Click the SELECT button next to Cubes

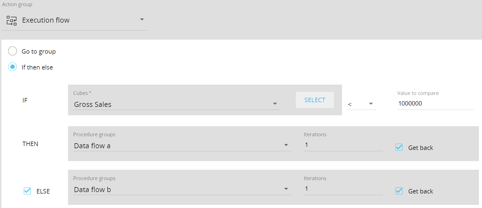[315, 100]
